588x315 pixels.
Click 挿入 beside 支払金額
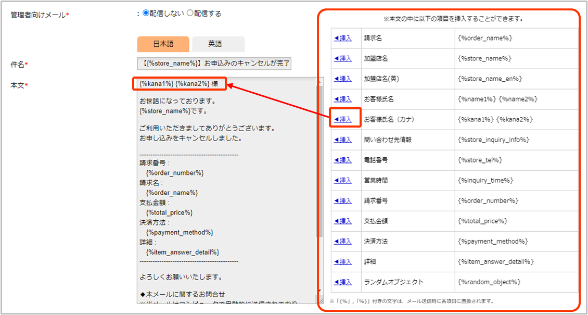click(343, 221)
